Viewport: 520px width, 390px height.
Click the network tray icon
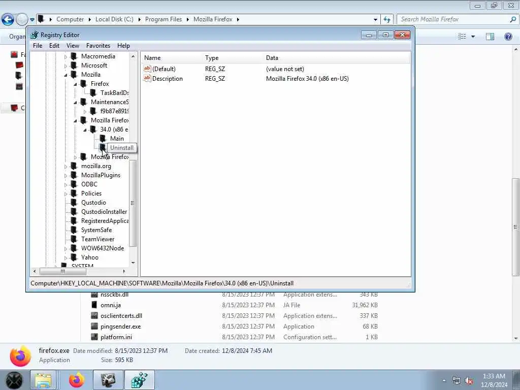457,380
